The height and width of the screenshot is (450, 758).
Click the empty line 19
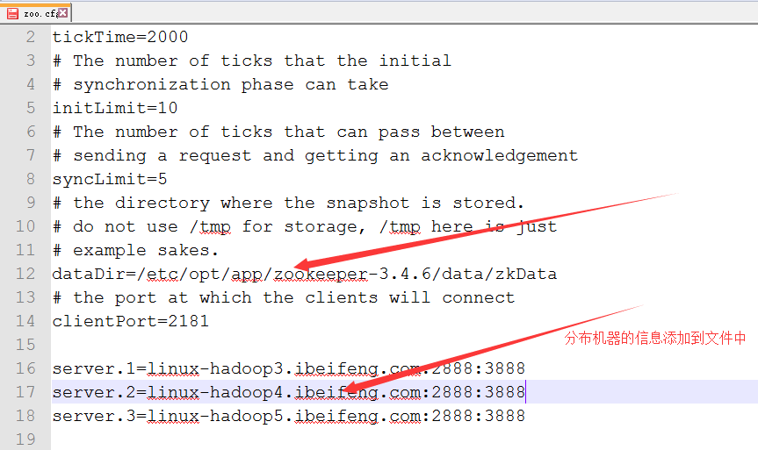click(x=404, y=439)
